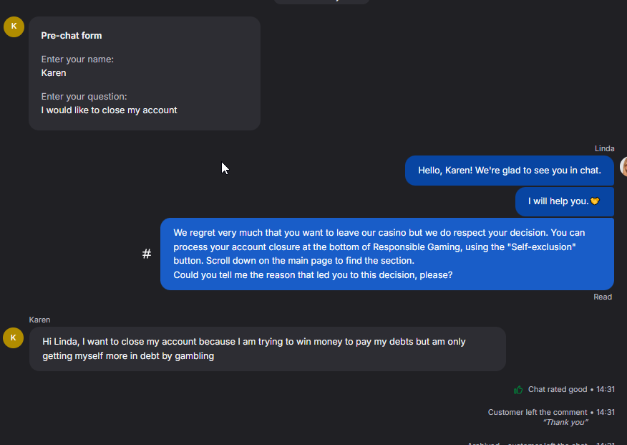Click the "Chat rated good" event text
Image resolution: width=627 pixels, height=445 pixels.
[x=558, y=390]
